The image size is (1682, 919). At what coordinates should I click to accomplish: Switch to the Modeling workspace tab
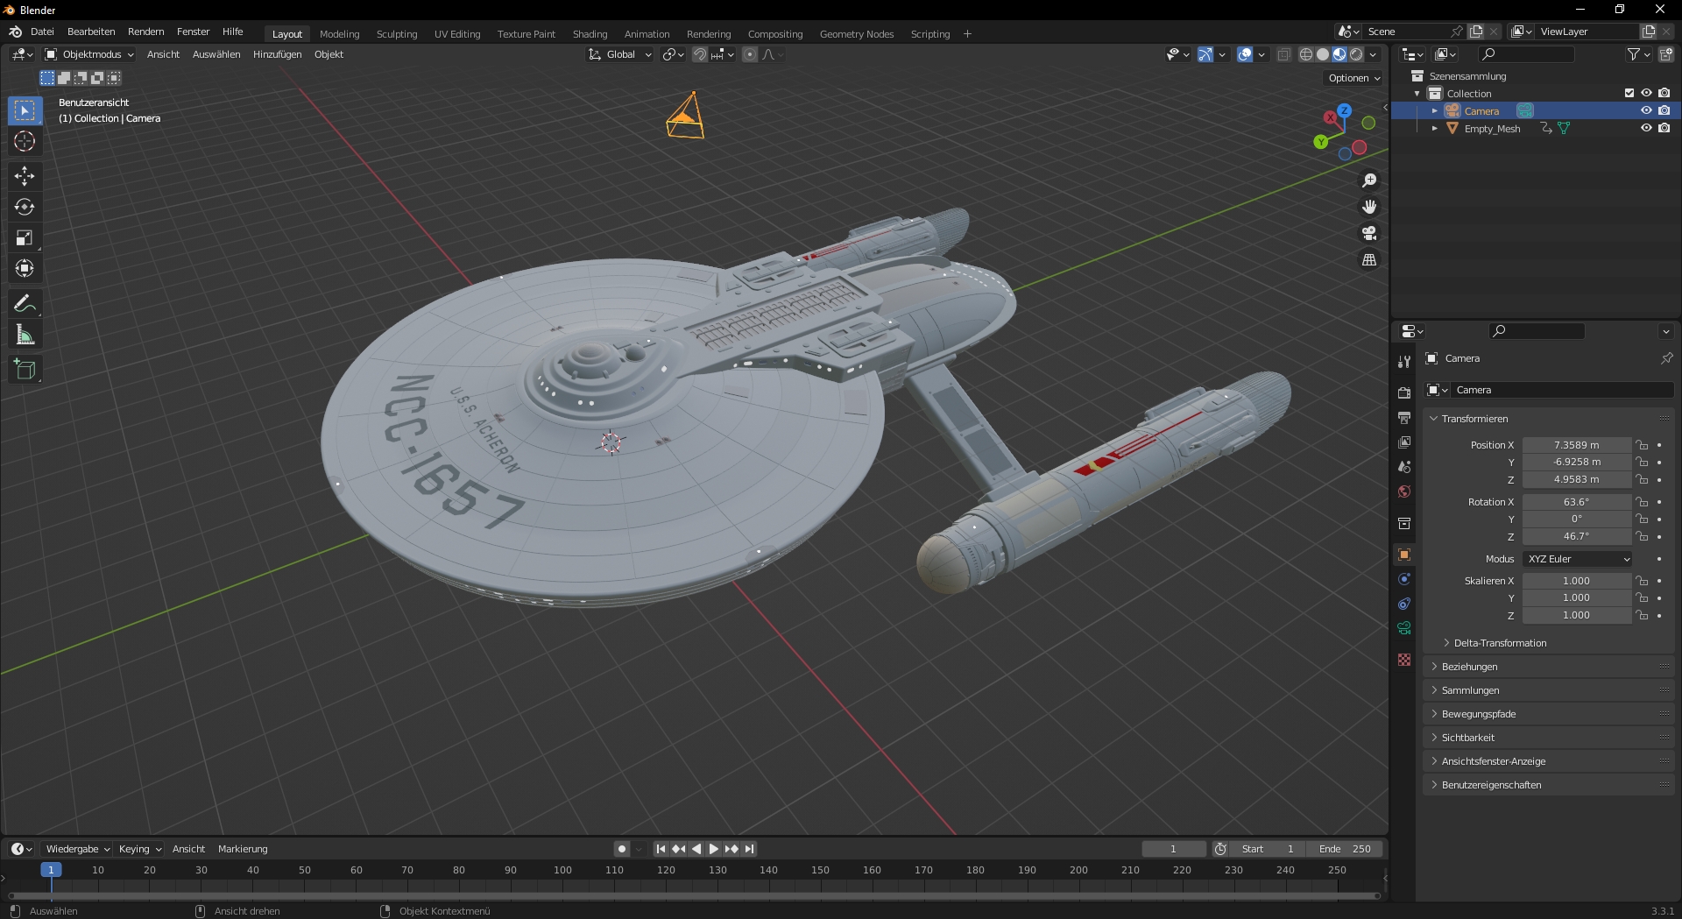339,34
